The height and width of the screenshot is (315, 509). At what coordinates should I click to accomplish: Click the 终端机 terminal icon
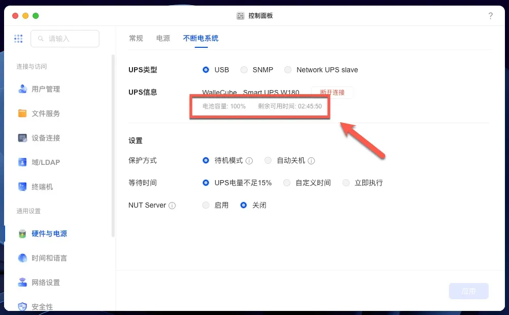[22, 187]
